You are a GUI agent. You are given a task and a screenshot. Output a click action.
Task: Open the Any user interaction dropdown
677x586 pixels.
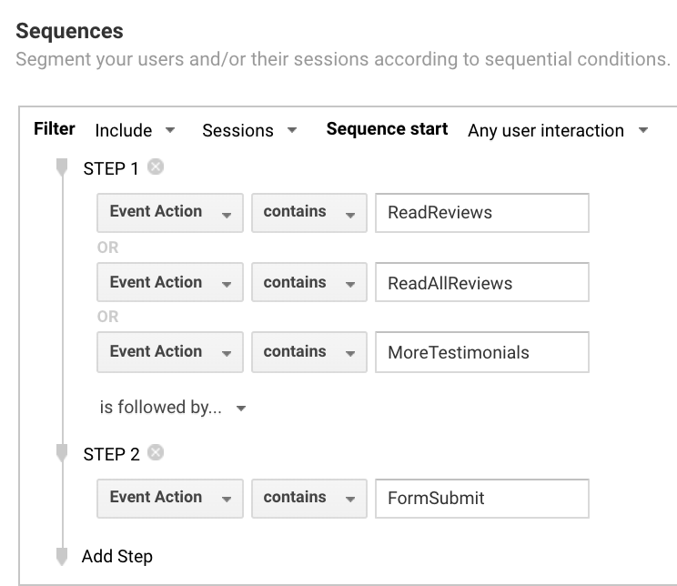(558, 130)
